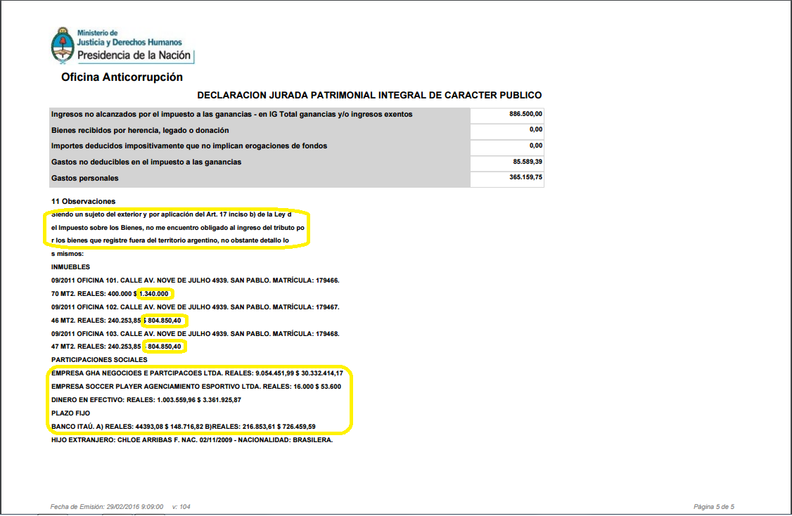The height and width of the screenshot is (516, 792).
Task: Click the 'INMUEBLES' subheading
Action: coord(70,267)
